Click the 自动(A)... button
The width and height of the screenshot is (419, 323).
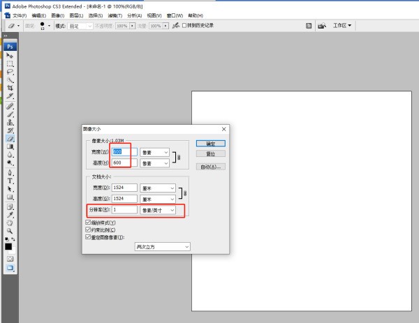211,167
